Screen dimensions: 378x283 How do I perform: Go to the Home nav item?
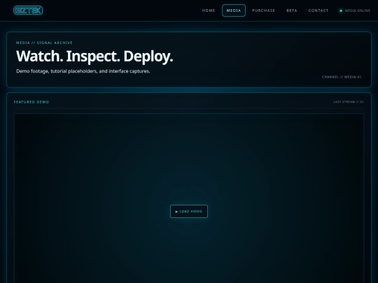(209, 10)
